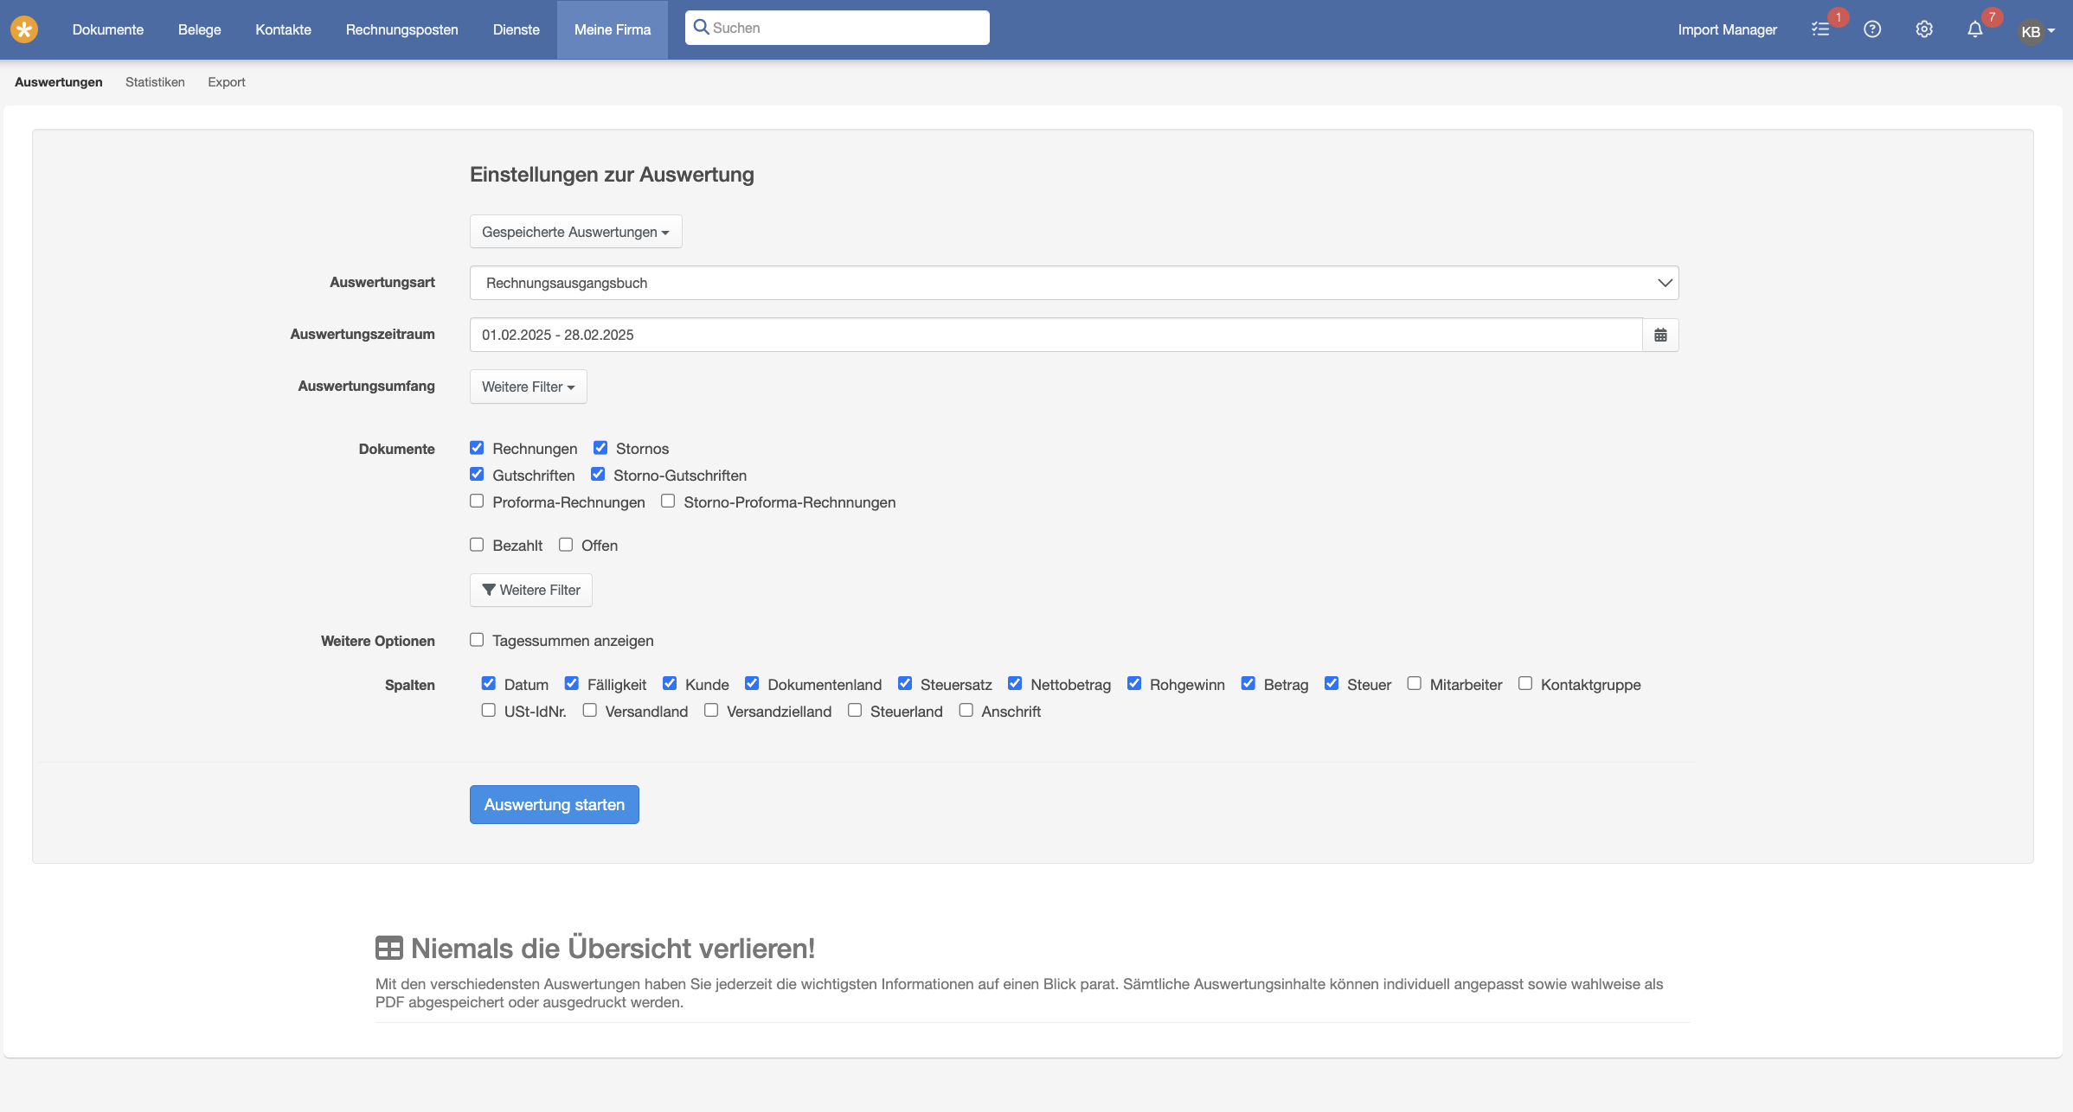The image size is (2073, 1112).
Task: Check the Versandland column checkbox
Action: pos(590,711)
